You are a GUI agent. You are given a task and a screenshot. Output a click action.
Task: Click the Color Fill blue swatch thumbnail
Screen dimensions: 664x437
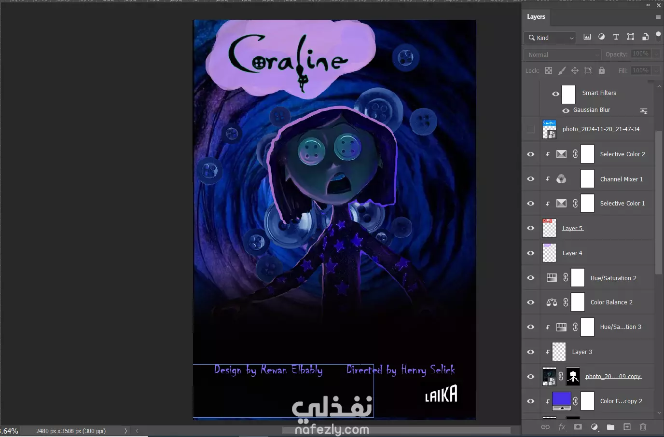pos(561,401)
